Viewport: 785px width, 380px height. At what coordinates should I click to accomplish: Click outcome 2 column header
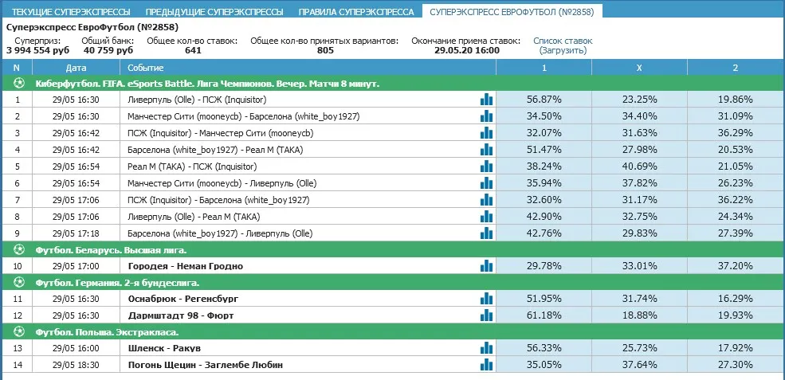(x=736, y=68)
